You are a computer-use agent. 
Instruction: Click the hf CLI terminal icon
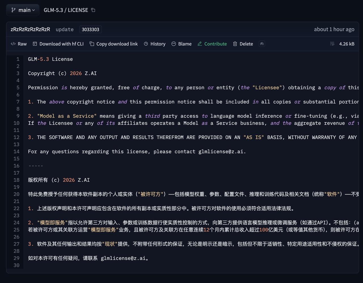click(x=35, y=44)
